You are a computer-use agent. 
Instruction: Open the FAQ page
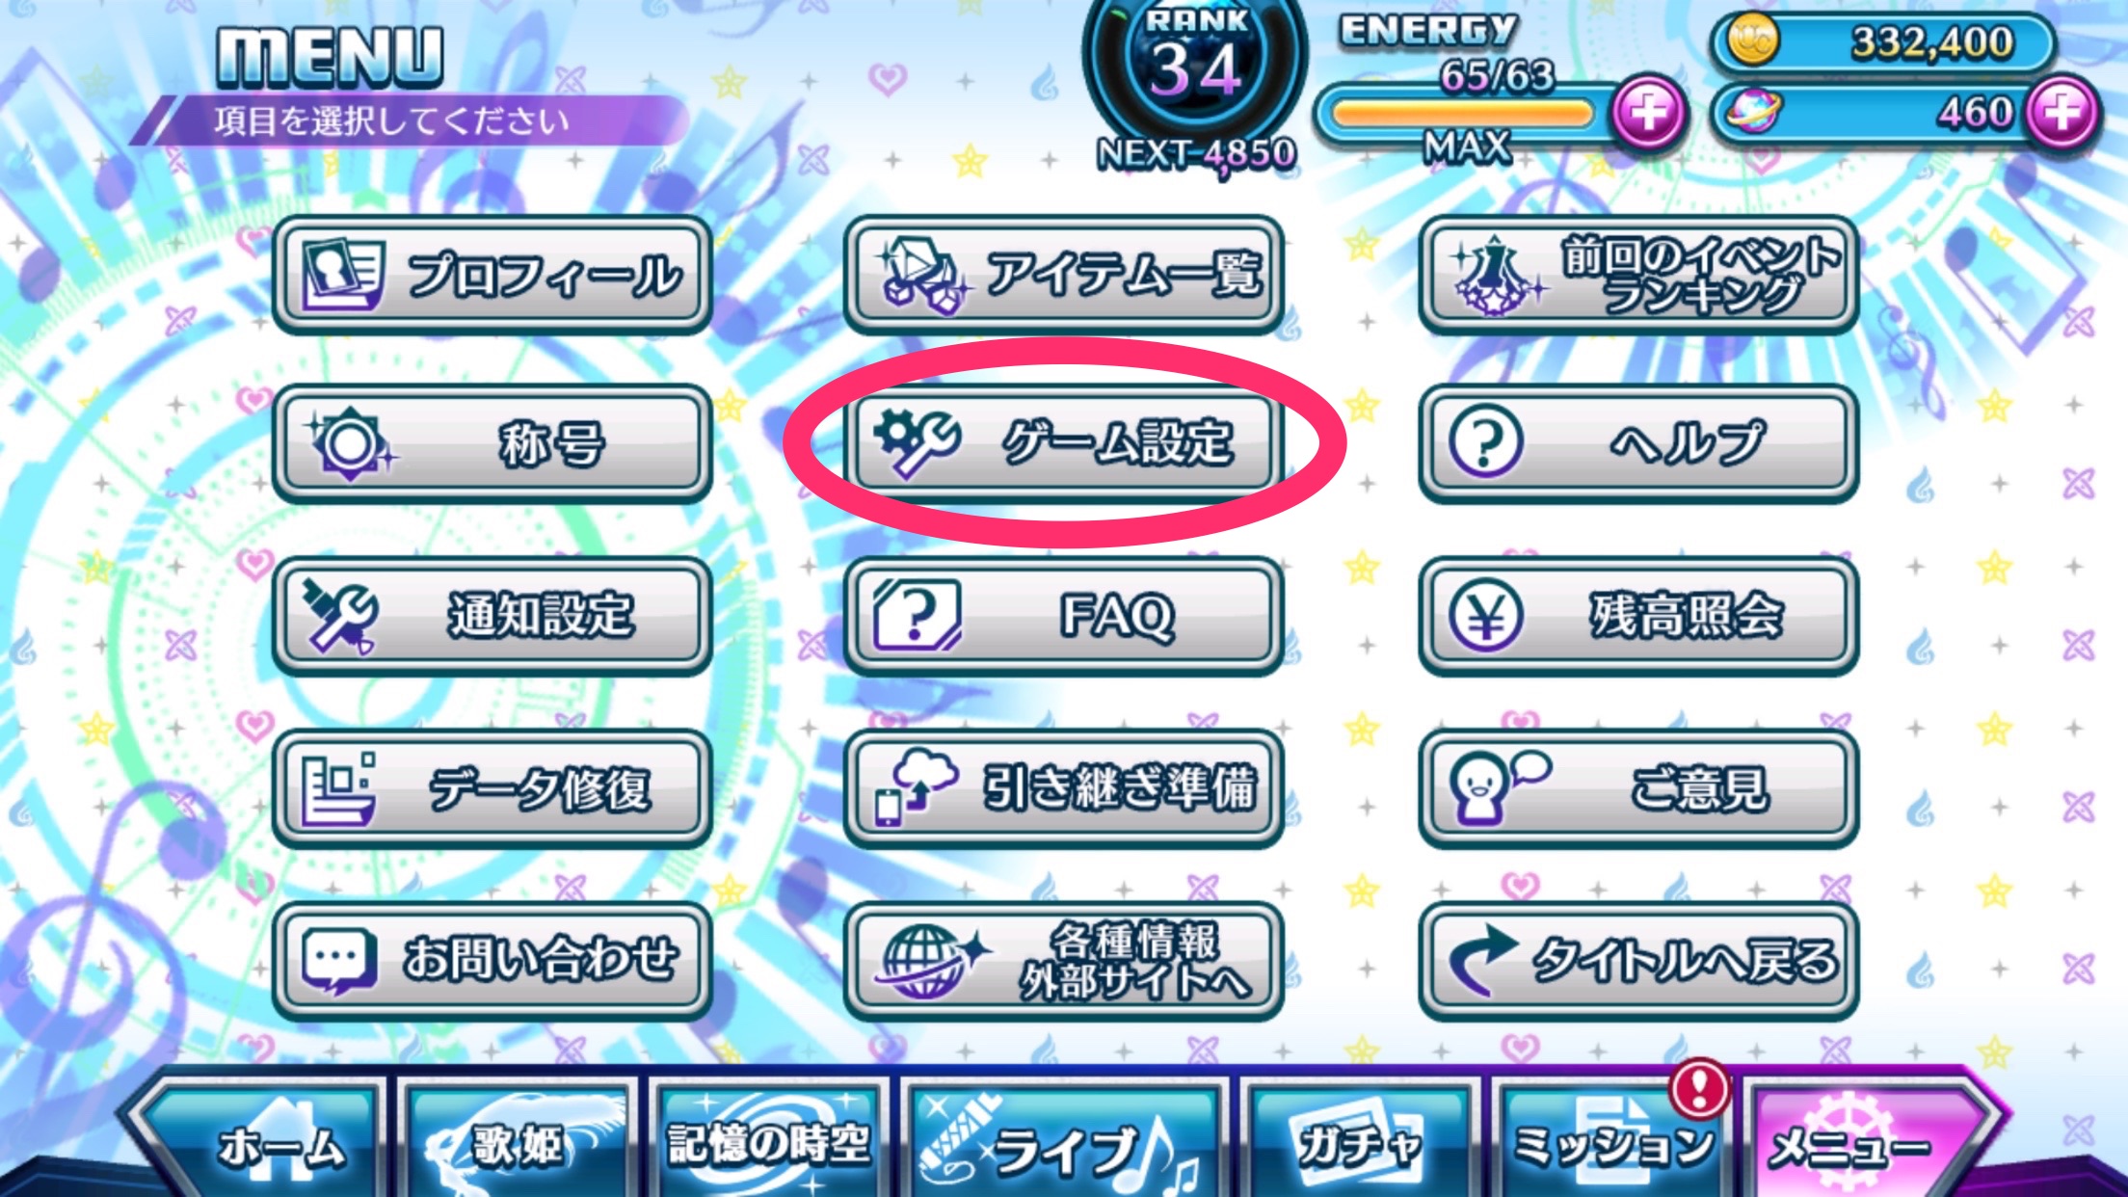point(1064,616)
